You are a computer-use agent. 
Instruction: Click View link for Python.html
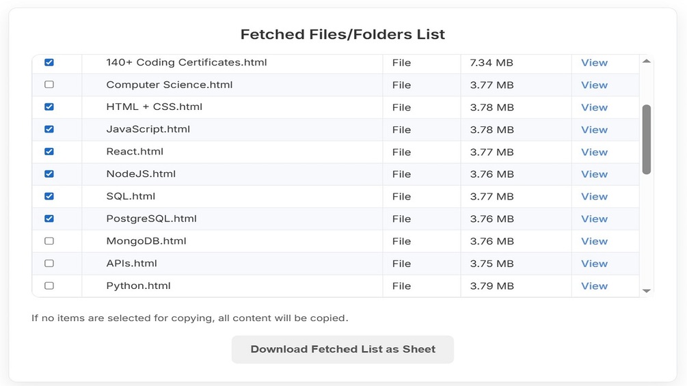pos(594,286)
